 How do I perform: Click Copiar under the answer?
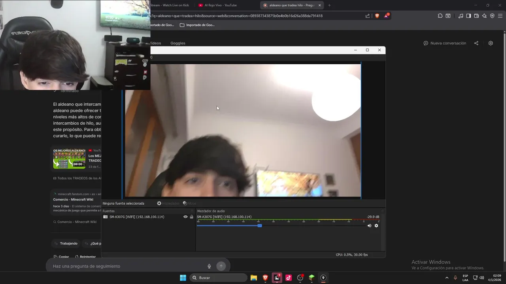click(x=61, y=257)
